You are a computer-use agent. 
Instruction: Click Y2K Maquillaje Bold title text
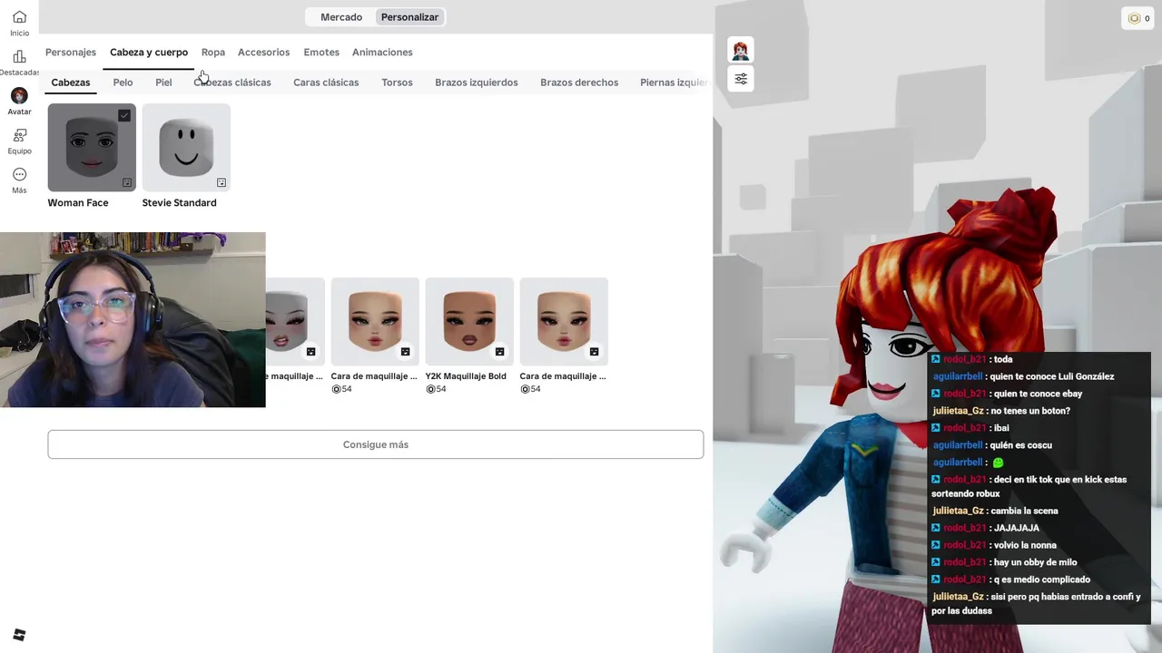click(466, 376)
